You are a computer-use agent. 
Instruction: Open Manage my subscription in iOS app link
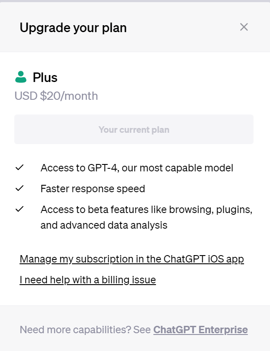(x=132, y=259)
